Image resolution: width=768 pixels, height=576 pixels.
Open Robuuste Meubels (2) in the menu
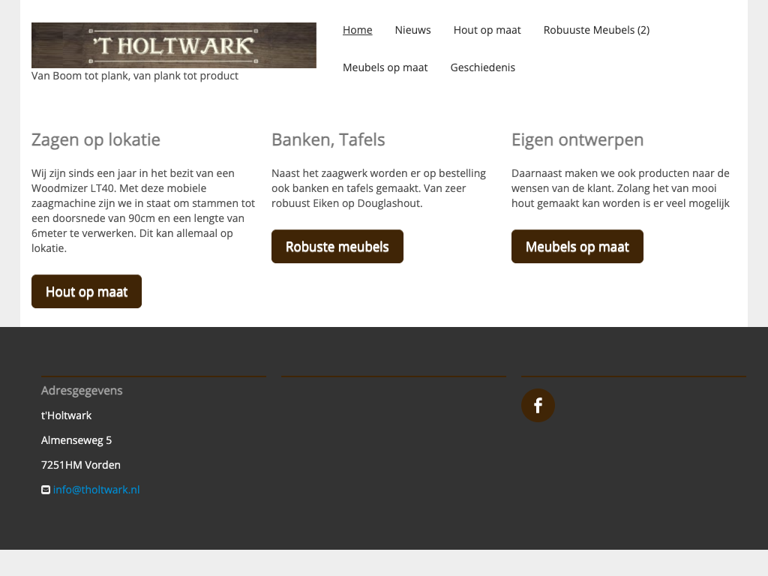[x=596, y=30]
